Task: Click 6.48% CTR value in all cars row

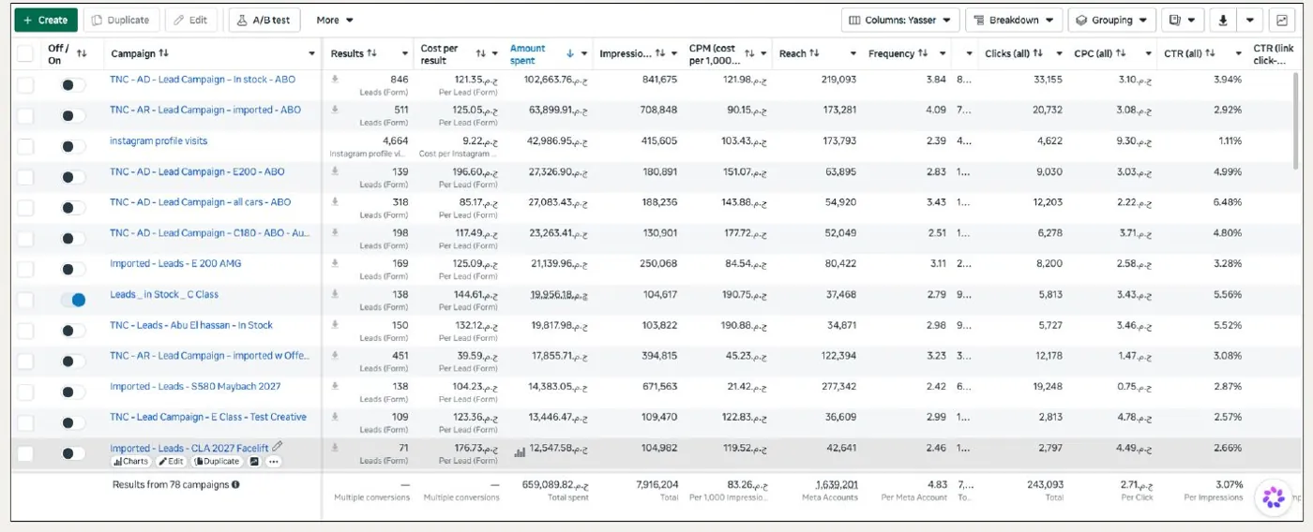Action: click(1227, 202)
